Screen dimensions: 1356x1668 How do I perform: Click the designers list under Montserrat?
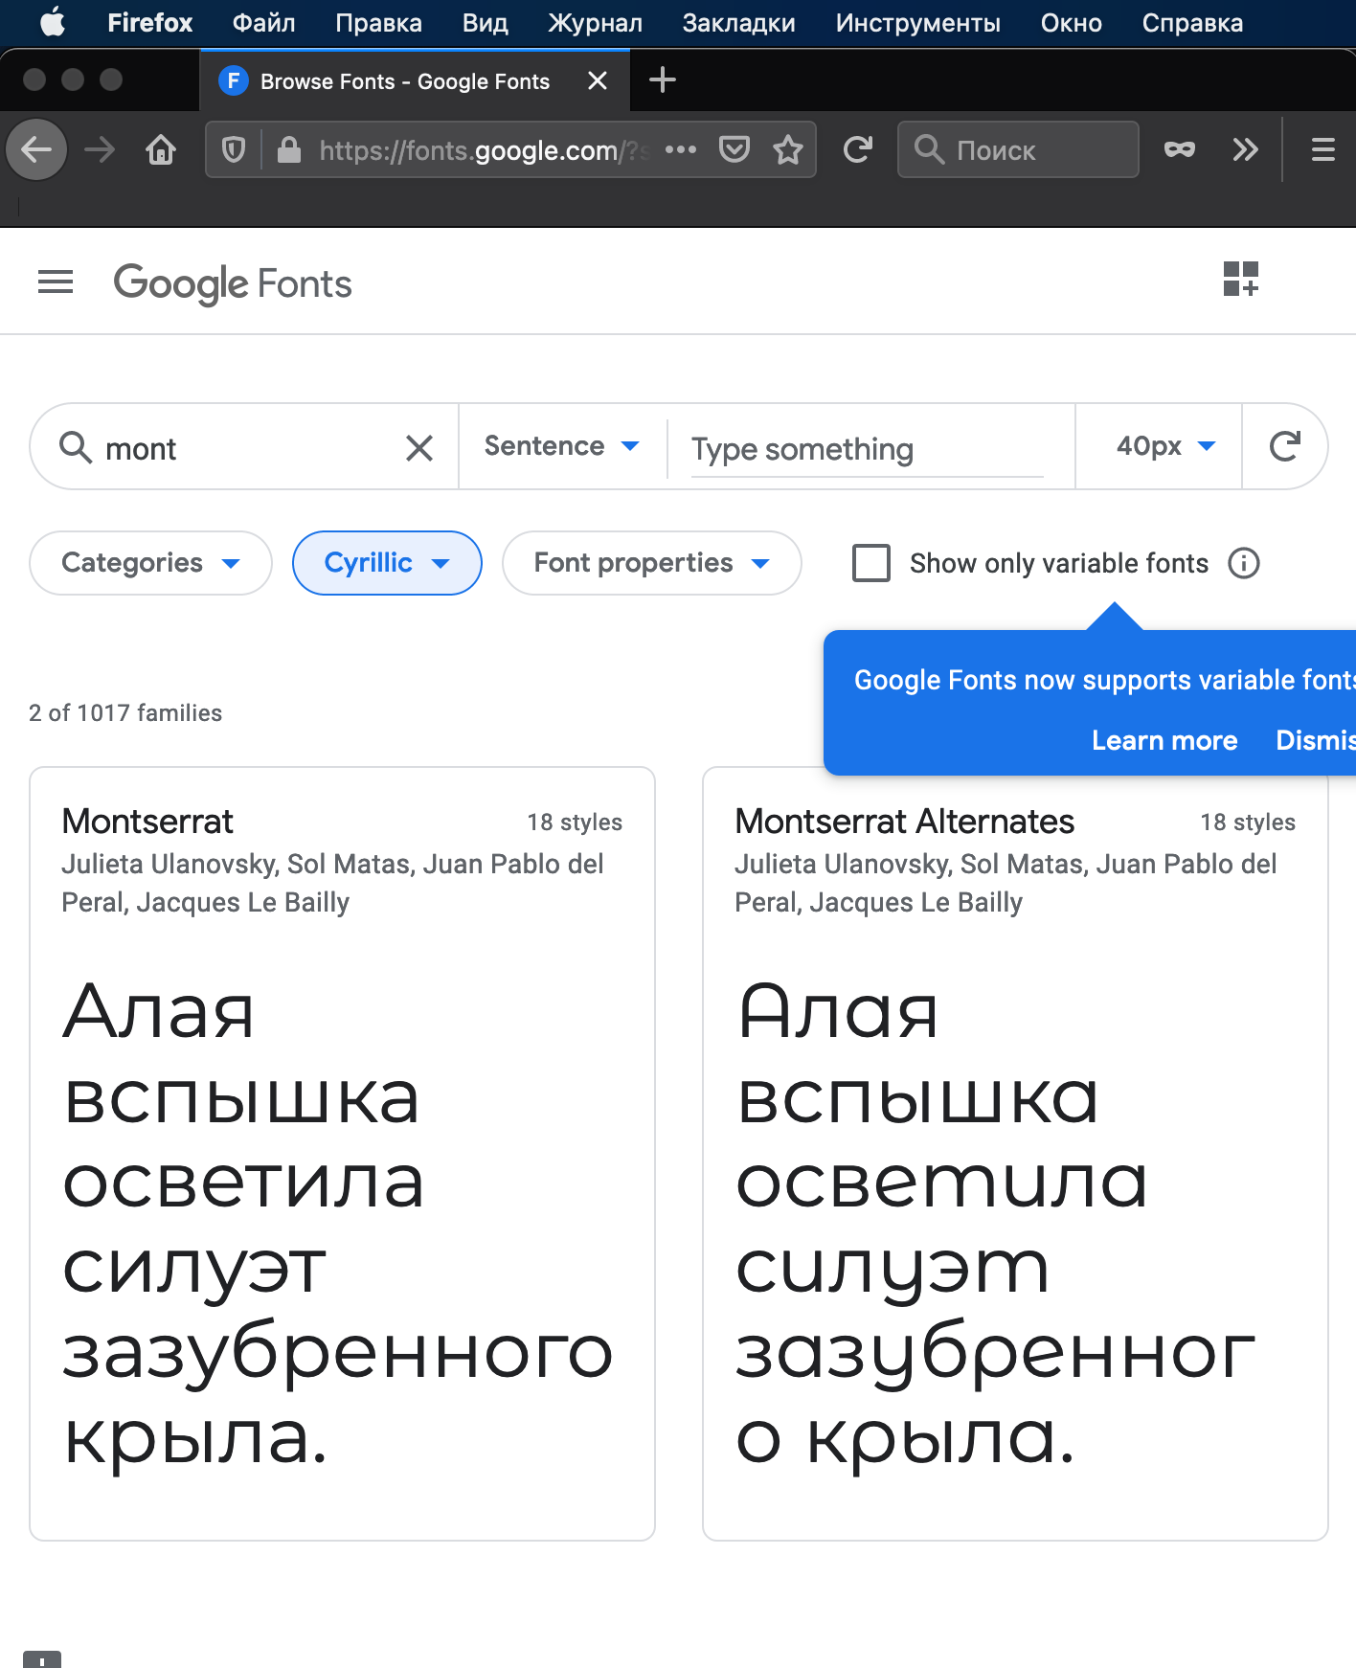[332, 883]
